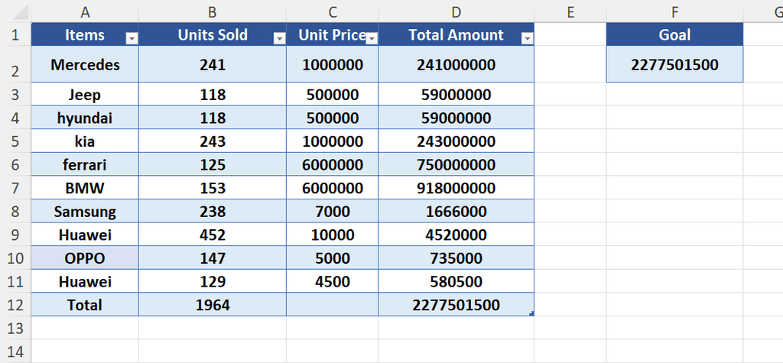Select column D header
Screen dimensions: 783x363
tap(456, 12)
